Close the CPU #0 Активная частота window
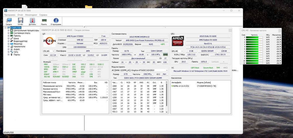Viewport: 293px width, 138px height. (x=280, y=31)
